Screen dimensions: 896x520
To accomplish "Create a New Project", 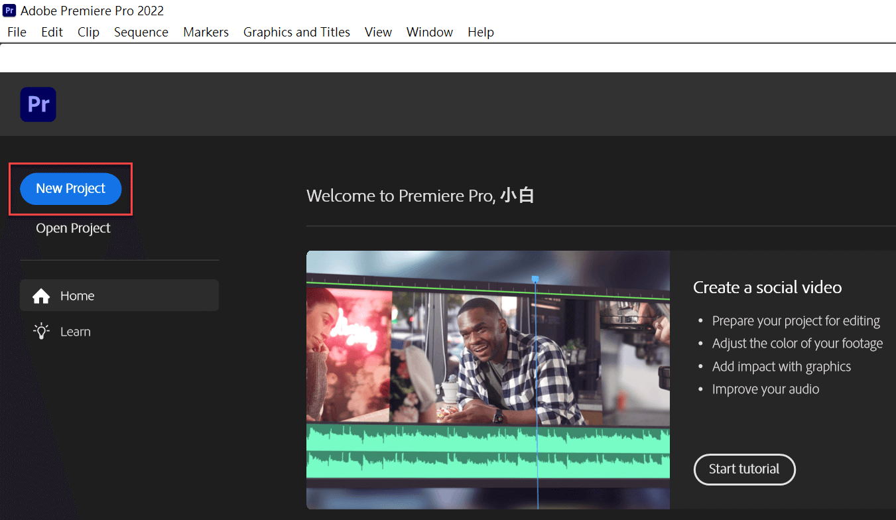I will (x=71, y=189).
